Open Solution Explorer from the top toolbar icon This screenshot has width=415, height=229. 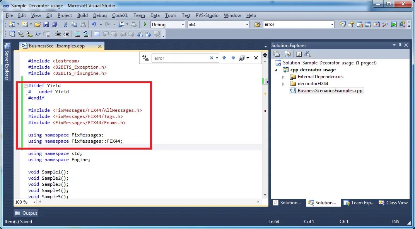[342, 25]
